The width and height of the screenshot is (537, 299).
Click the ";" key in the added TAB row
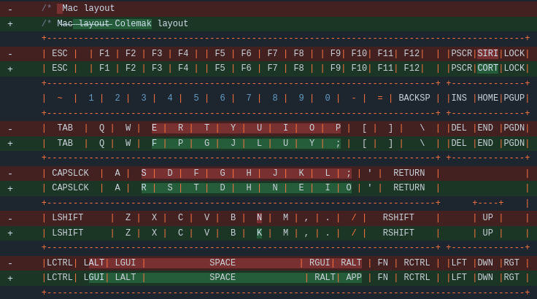tap(338, 143)
